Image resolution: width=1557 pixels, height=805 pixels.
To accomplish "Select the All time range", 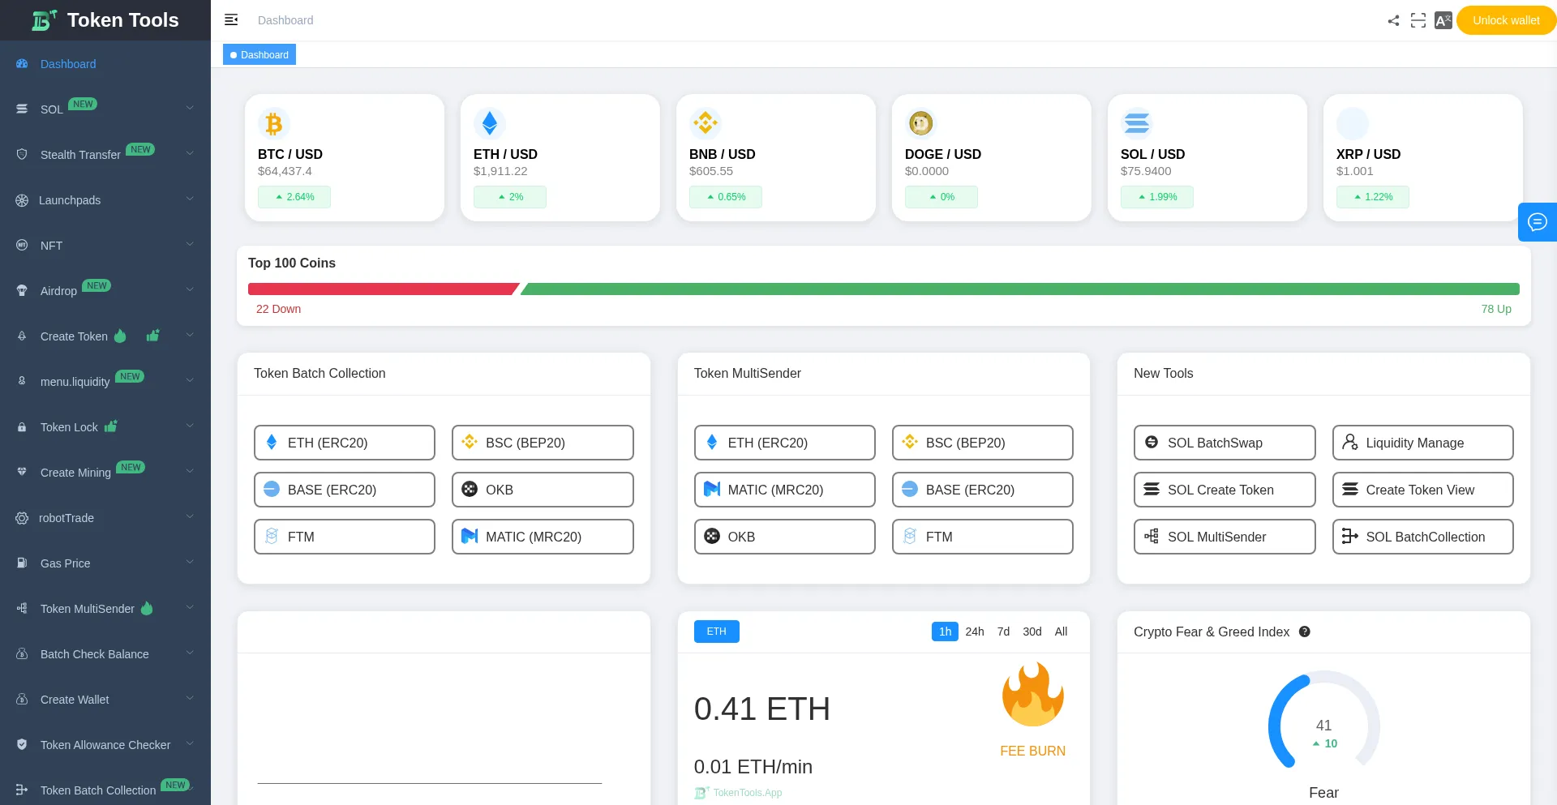I will point(1061,632).
